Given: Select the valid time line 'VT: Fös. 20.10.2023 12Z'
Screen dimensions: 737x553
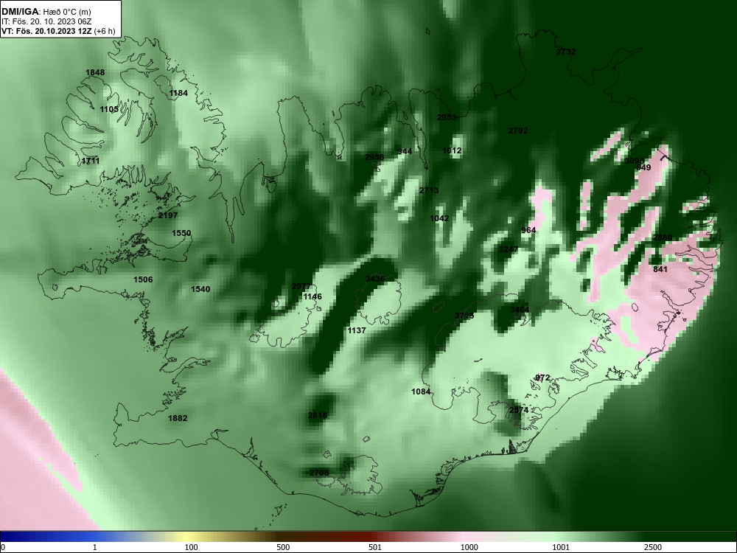Looking at the screenshot, I should pyautogui.click(x=47, y=32).
